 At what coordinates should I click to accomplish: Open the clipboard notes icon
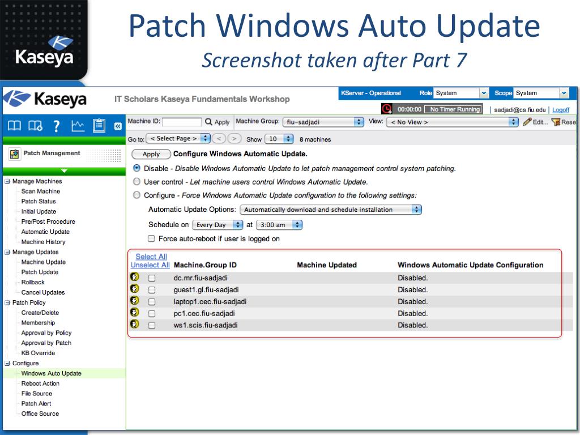click(x=99, y=126)
